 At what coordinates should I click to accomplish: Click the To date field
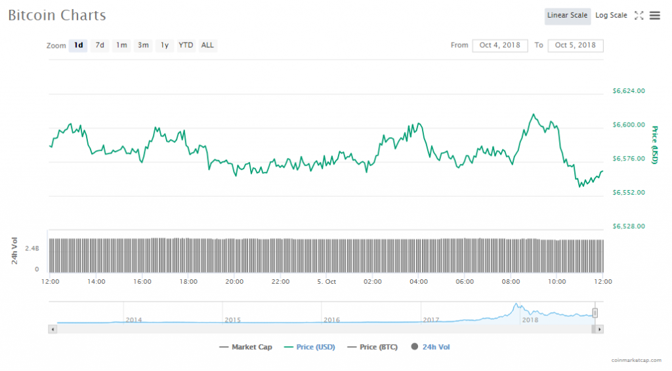(x=576, y=45)
